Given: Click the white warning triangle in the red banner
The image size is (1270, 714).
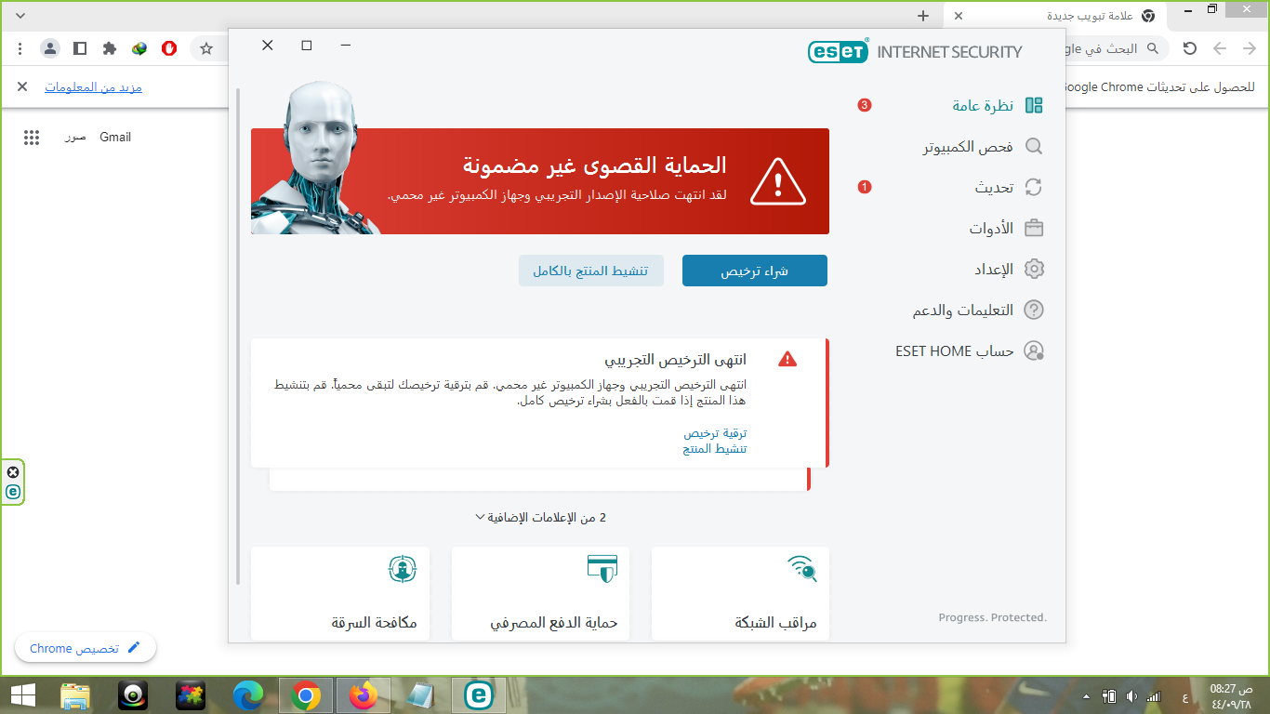Looking at the screenshot, I should click(x=778, y=180).
